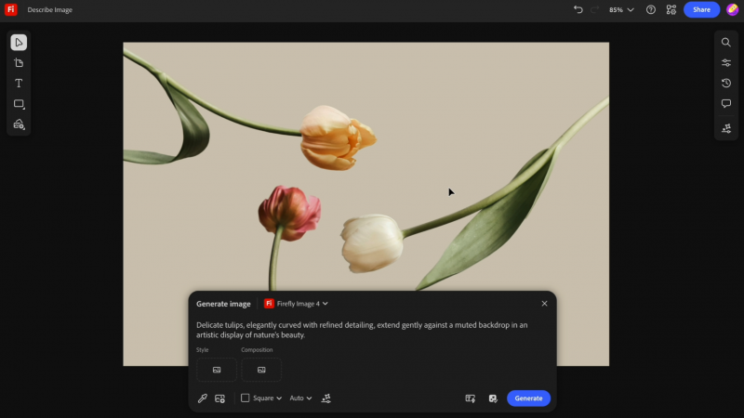
Task: Pick the rectangle Shape tool
Action: pos(19,104)
